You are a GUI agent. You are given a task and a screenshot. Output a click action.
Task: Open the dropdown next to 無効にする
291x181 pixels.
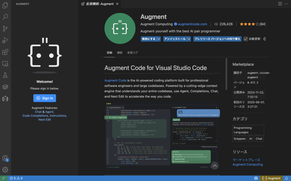(159, 39)
